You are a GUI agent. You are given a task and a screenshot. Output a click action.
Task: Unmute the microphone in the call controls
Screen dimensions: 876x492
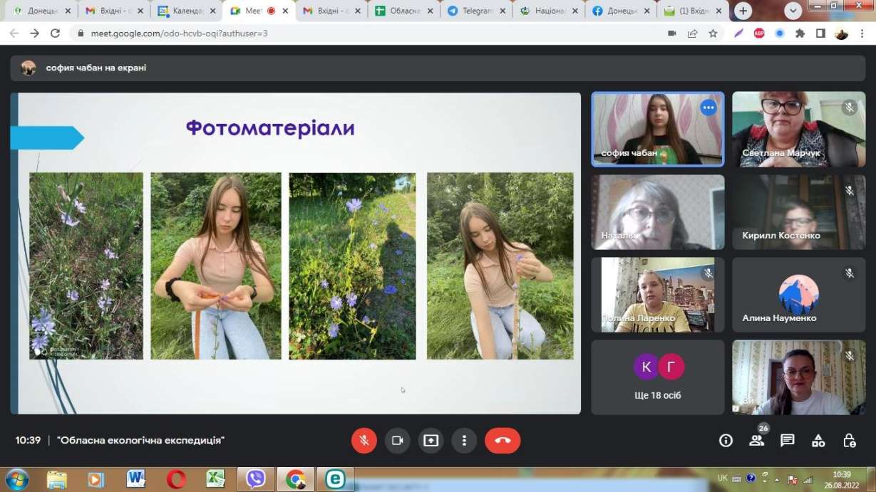364,441
